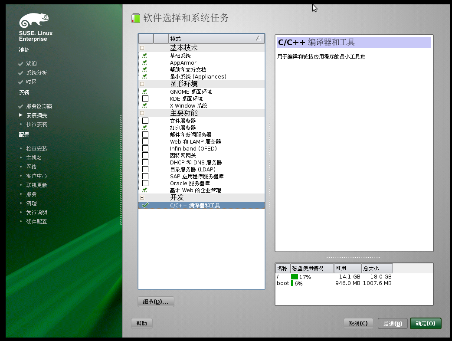
Task: Collapse the 开发 category
Action: point(142,197)
